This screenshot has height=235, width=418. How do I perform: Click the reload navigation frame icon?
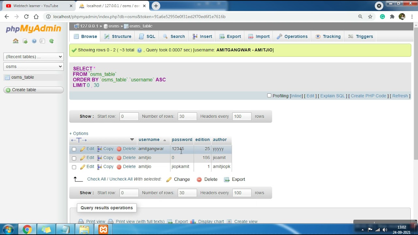[x=51, y=41]
